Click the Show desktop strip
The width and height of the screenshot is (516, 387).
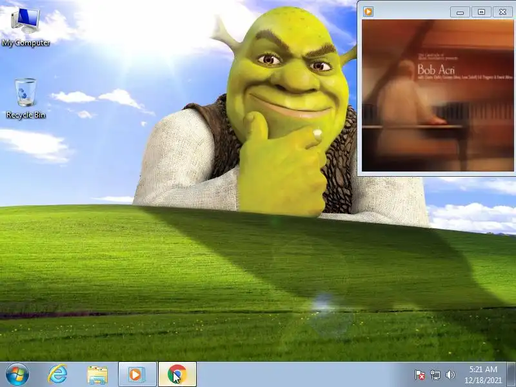(511, 375)
